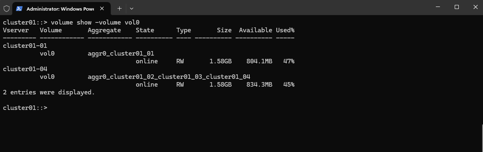Click the Aggregate column header
The width and height of the screenshot is (483, 152).
pyautogui.click(x=104, y=30)
